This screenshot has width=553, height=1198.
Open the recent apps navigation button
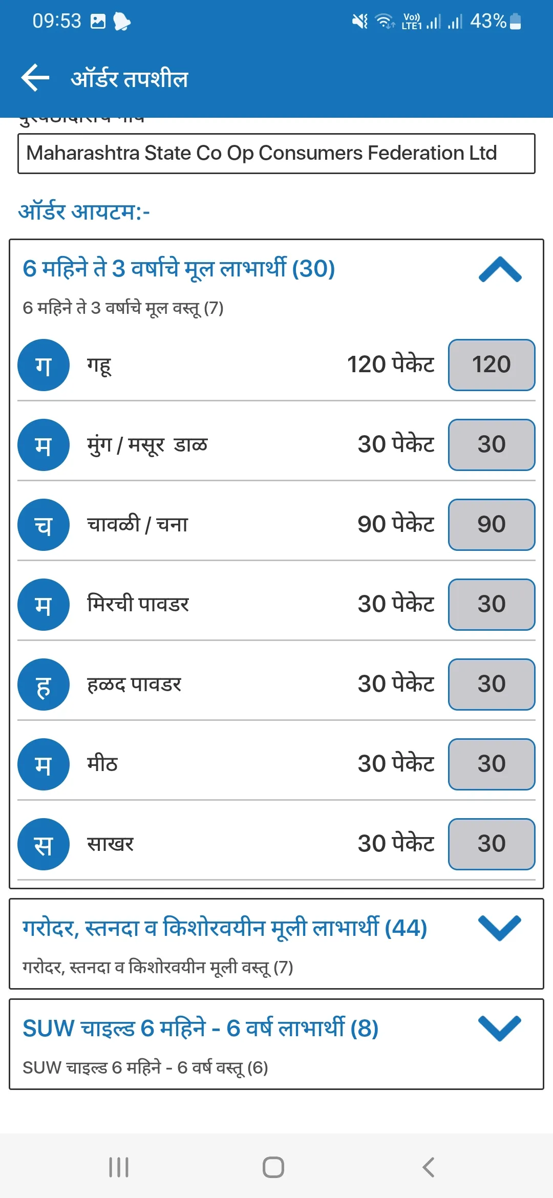[x=119, y=1167]
